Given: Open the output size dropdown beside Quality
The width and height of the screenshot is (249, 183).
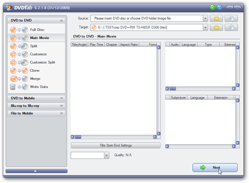Looking at the screenshot, I should click(x=107, y=155).
